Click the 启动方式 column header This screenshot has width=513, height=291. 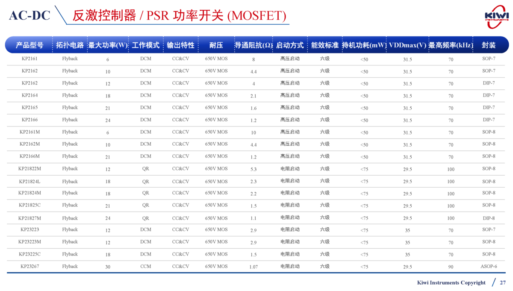click(290, 45)
